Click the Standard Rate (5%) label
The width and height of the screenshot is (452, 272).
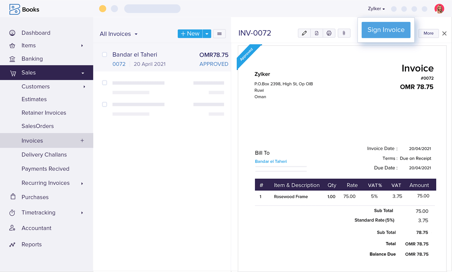pyautogui.click(x=374, y=220)
